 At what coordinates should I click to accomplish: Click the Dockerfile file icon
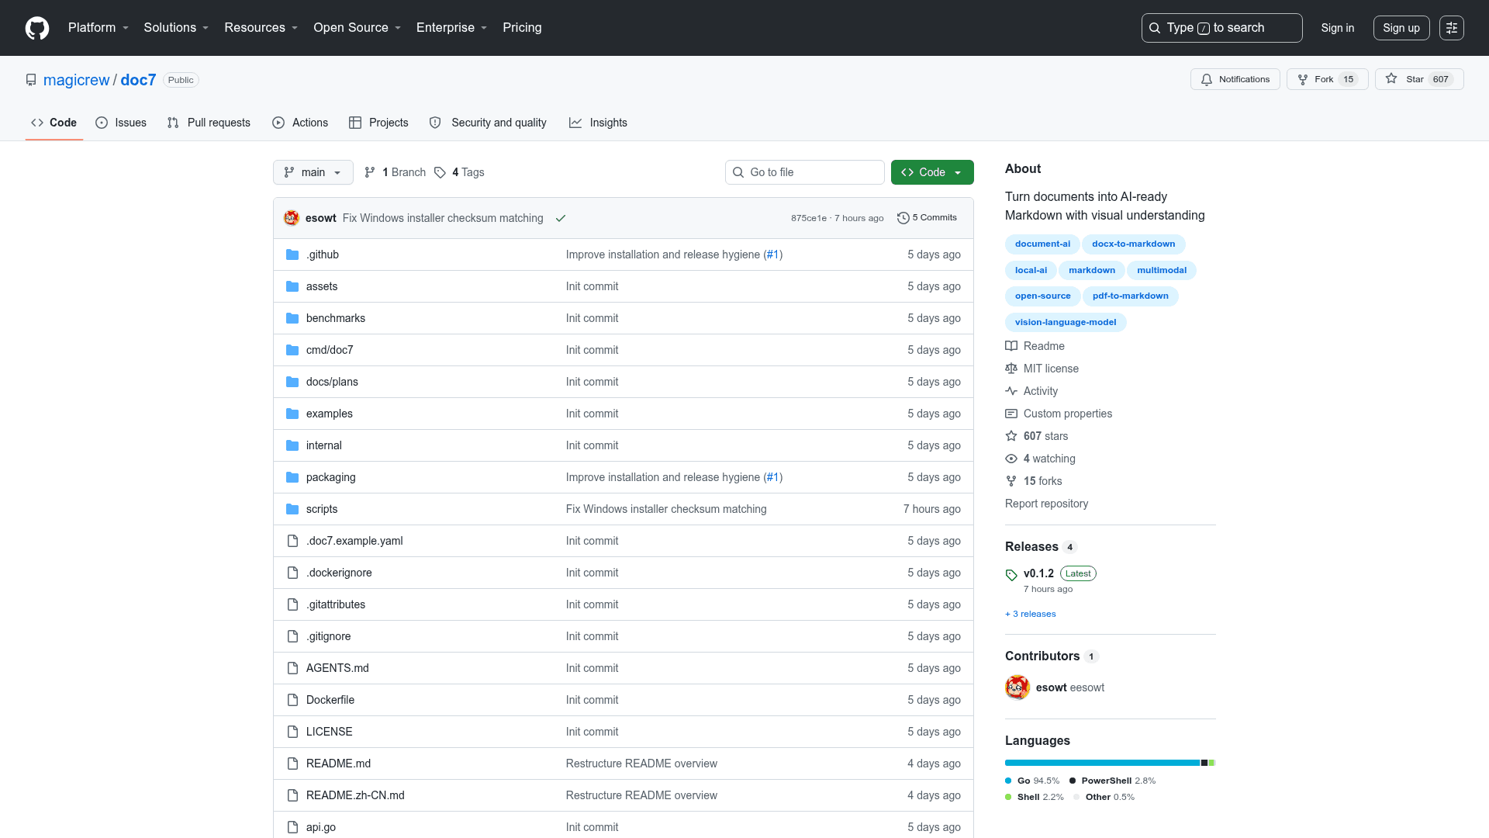tap(292, 700)
